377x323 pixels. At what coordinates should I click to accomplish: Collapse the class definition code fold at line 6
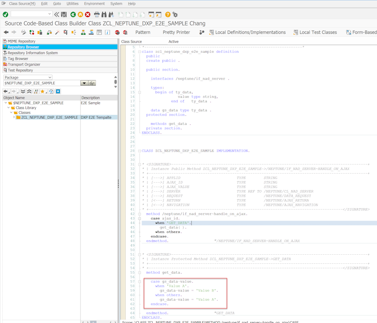point(139,52)
